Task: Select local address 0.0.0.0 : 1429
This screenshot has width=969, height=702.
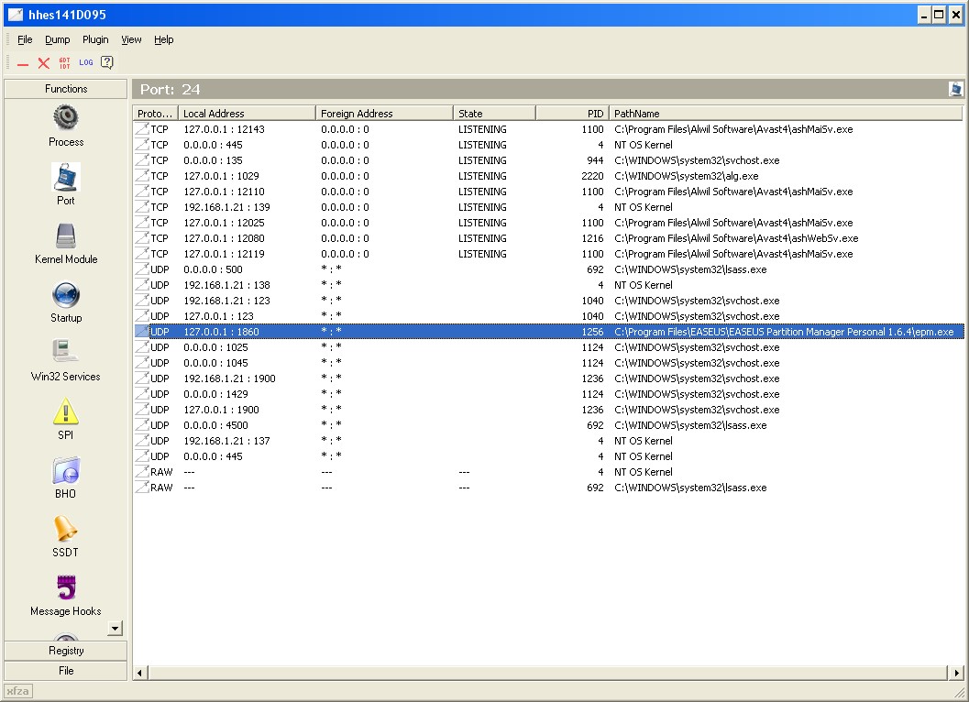Action: coord(215,394)
